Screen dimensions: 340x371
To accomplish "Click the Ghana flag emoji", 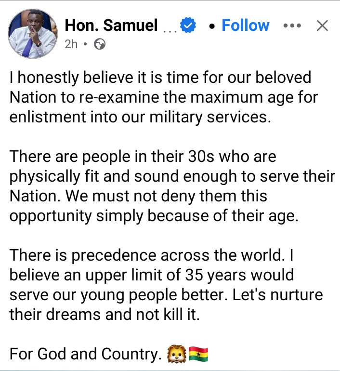I will [198, 355].
